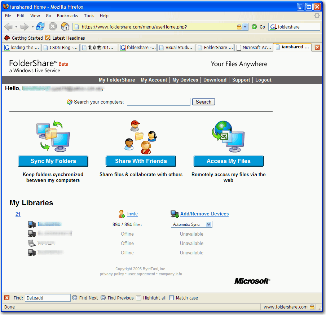This screenshot has width=326, height=315.
Task: Open the Edit menu
Action: (21, 16)
